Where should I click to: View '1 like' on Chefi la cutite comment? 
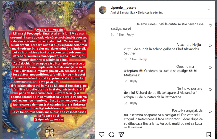pos(120,35)
